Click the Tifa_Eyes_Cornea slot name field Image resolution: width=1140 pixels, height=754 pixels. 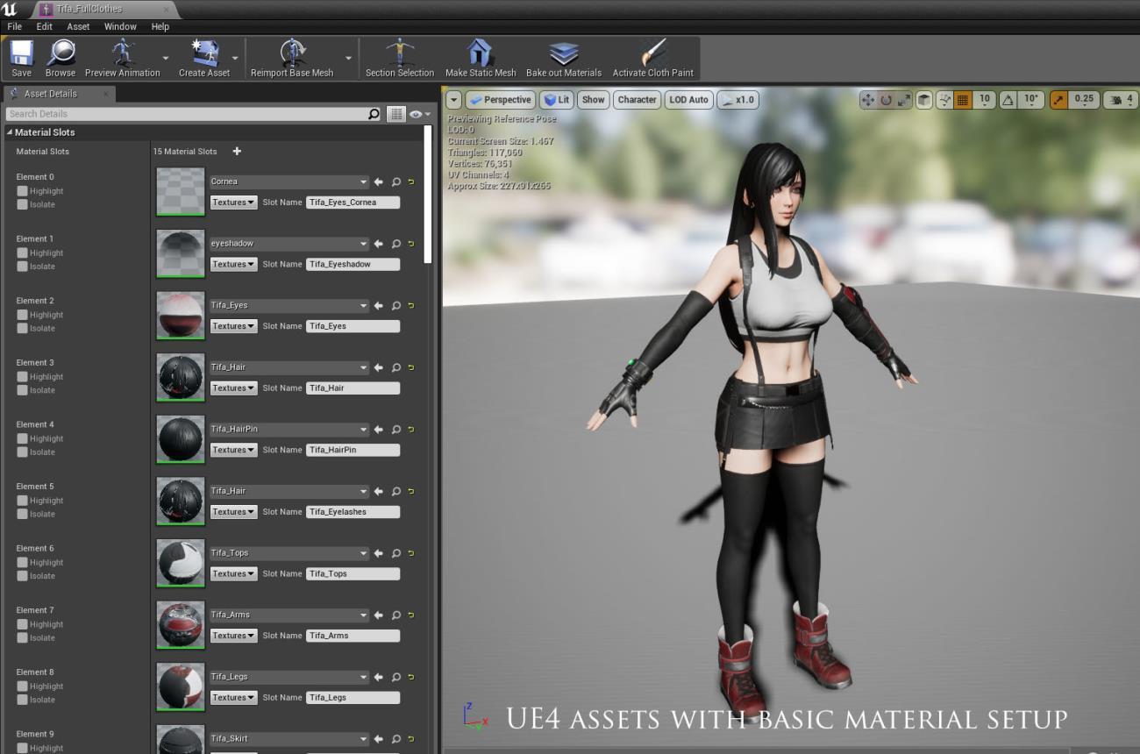pyautogui.click(x=353, y=203)
